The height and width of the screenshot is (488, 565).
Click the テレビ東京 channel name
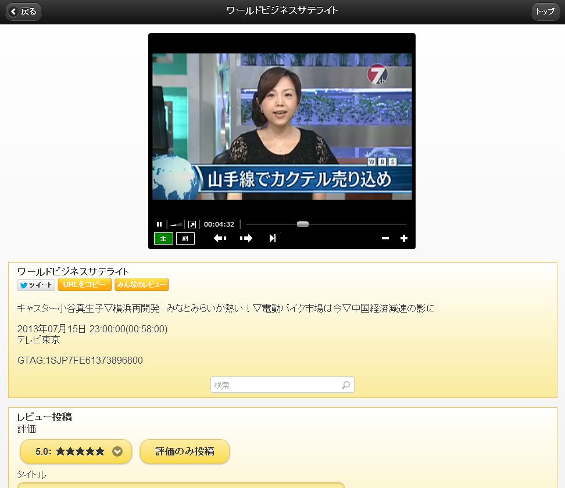(38, 340)
